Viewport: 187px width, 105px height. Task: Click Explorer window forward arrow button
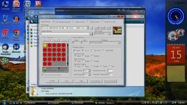coord(36,17)
